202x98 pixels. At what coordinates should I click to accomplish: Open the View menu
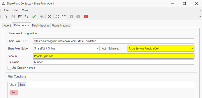point(25,10)
